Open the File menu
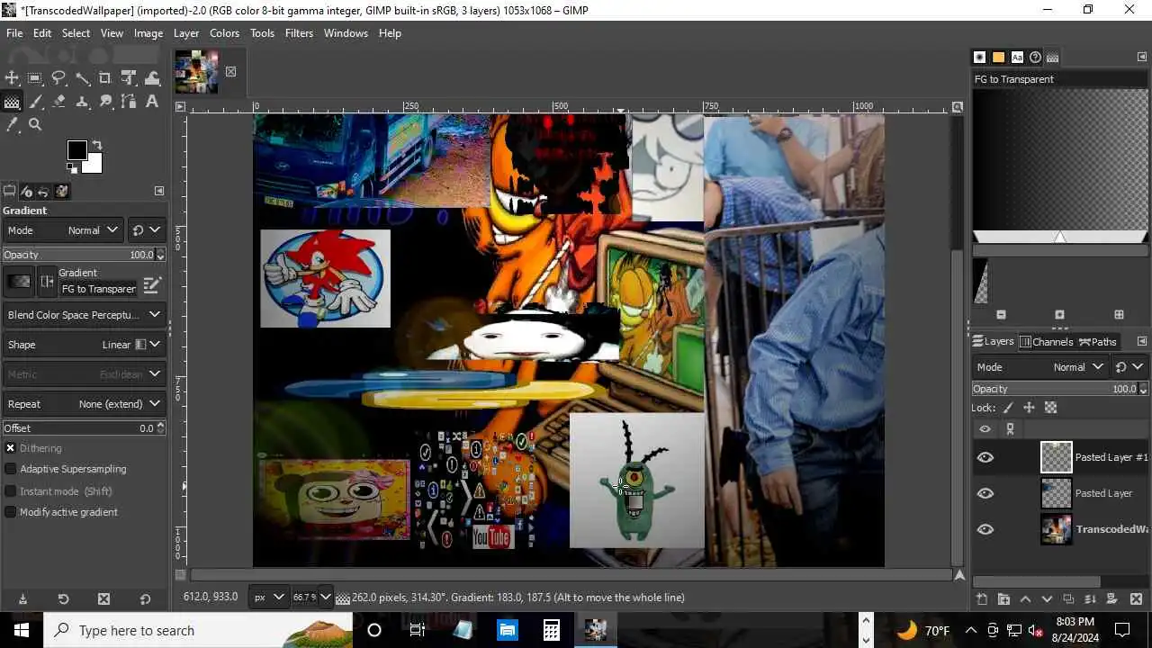The width and height of the screenshot is (1152, 648). point(14,33)
